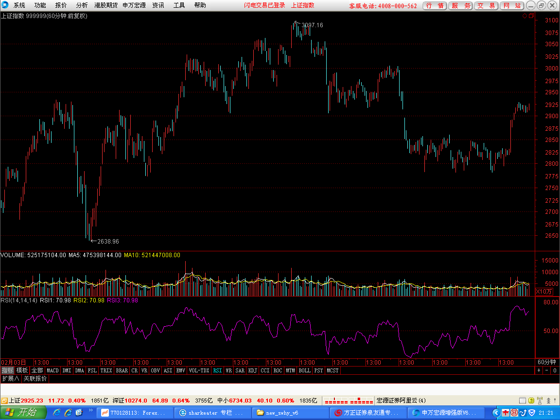Click the application logo icon in title bar
The height and width of the screenshot is (420, 560).
tap(5, 5)
